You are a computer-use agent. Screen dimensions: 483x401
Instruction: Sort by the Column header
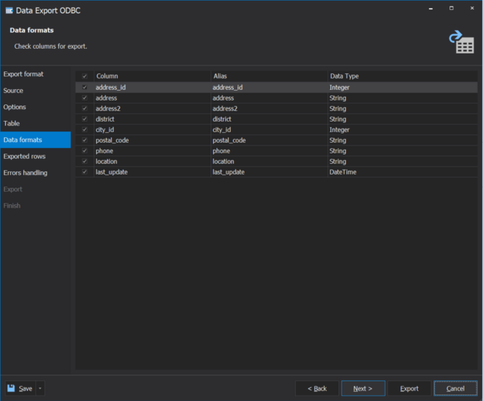(152, 77)
